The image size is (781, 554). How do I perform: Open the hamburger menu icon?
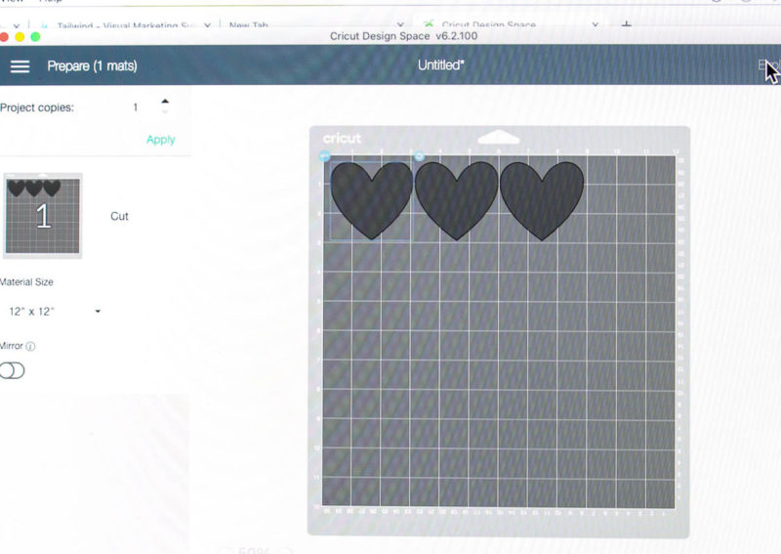click(20, 66)
